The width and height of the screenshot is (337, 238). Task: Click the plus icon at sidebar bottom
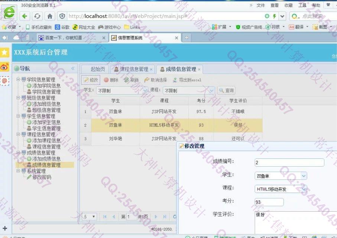pos(5,228)
